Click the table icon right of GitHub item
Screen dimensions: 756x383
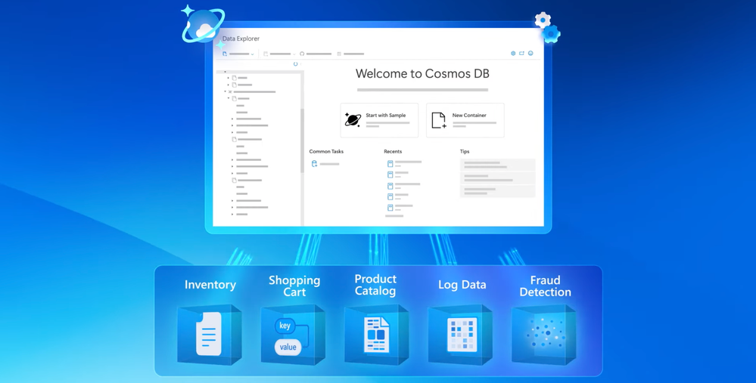coord(340,54)
